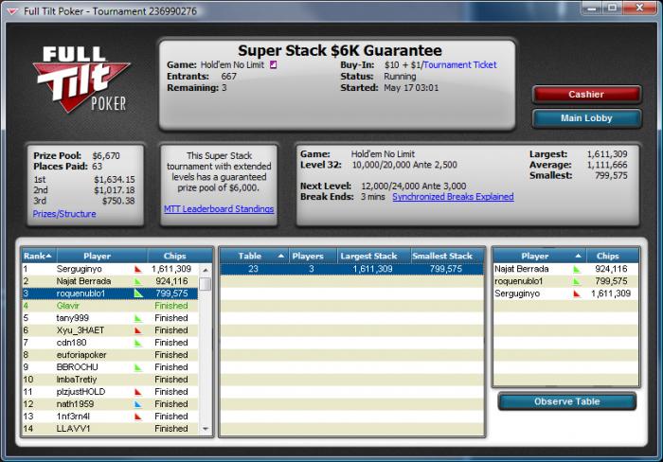Image resolution: width=663 pixels, height=462 pixels.
Task: Click the Full Tilt icon in the title bar
Action: pyautogui.click(x=12, y=11)
